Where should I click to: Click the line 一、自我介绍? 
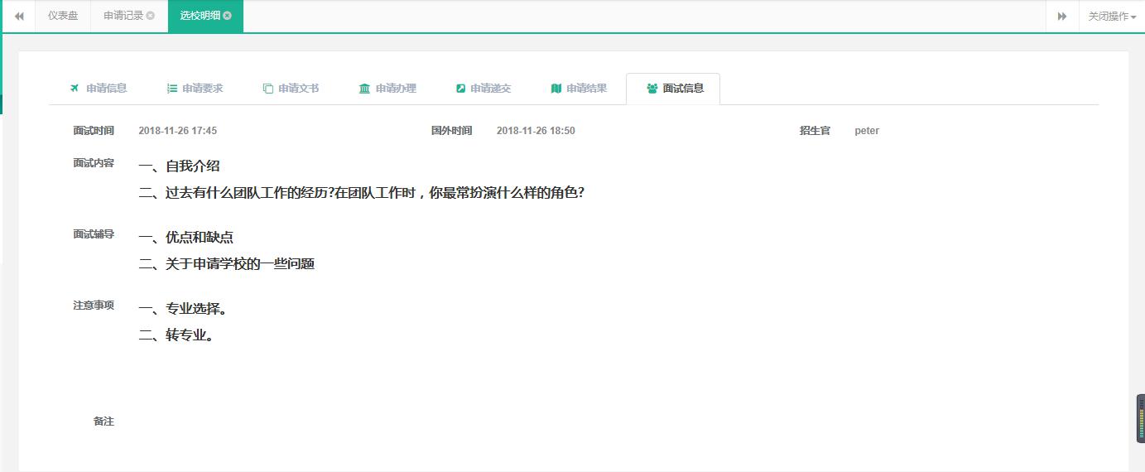point(180,166)
